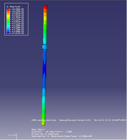Pick the dark blue middle section of the column

[x=44, y=69]
